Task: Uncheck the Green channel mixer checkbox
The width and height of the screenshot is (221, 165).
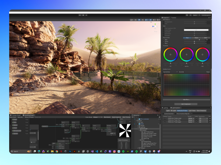Action: point(164,41)
